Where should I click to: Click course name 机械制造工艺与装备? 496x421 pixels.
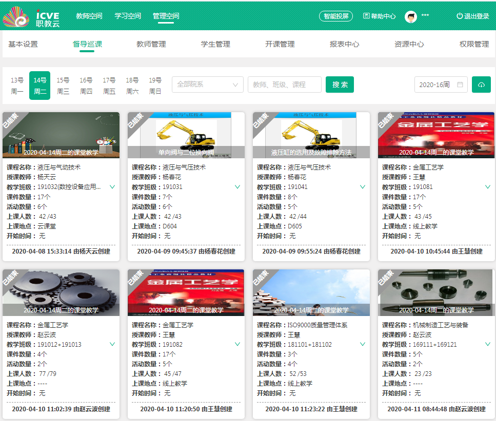tap(441, 325)
